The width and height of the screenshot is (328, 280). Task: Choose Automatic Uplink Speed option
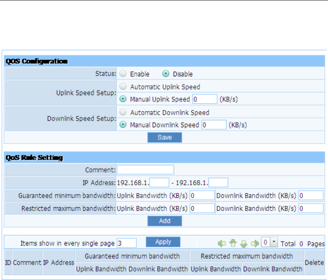pyautogui.click(x=123, y=87)
